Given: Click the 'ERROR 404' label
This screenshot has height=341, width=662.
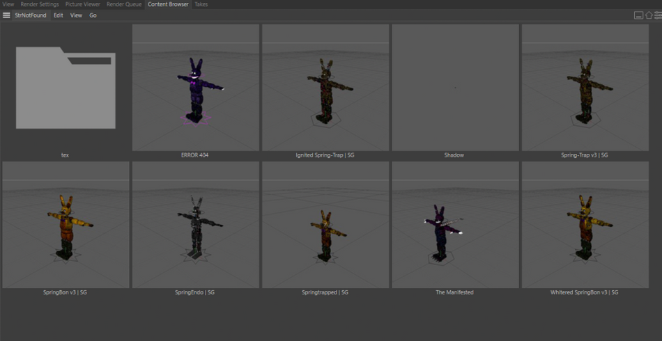Looking at the screenshot, I should 194,155.
